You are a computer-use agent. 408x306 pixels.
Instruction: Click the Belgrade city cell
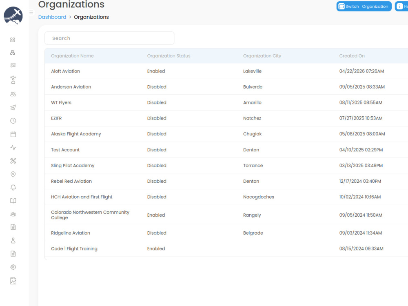253,233
